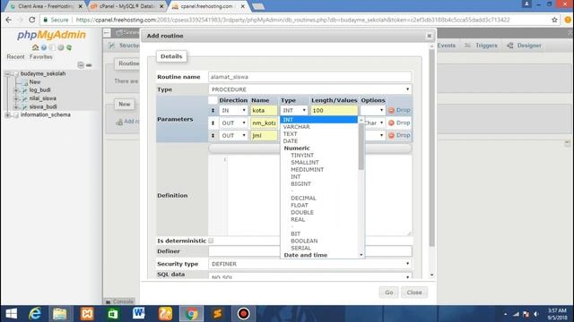574x322 pixels.
Task: Click move handle for kota parameter
Action: click(x=213, y=110)
